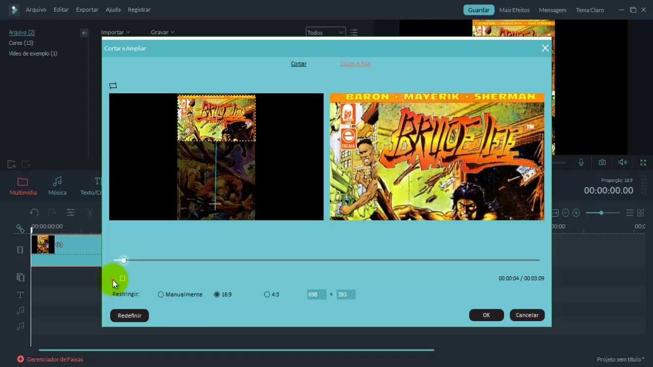Switch to Tema Claro
The image size is (653, 367).
point(590,10)
